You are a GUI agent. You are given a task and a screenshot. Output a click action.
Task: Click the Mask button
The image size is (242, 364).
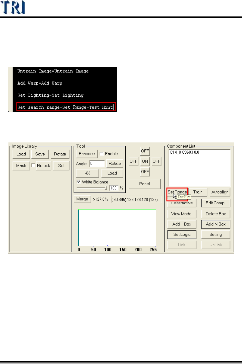(21, 166)
